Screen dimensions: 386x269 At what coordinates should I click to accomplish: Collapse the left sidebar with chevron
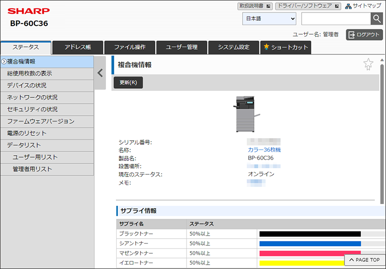pyautogui.click(x=100, y=73)
